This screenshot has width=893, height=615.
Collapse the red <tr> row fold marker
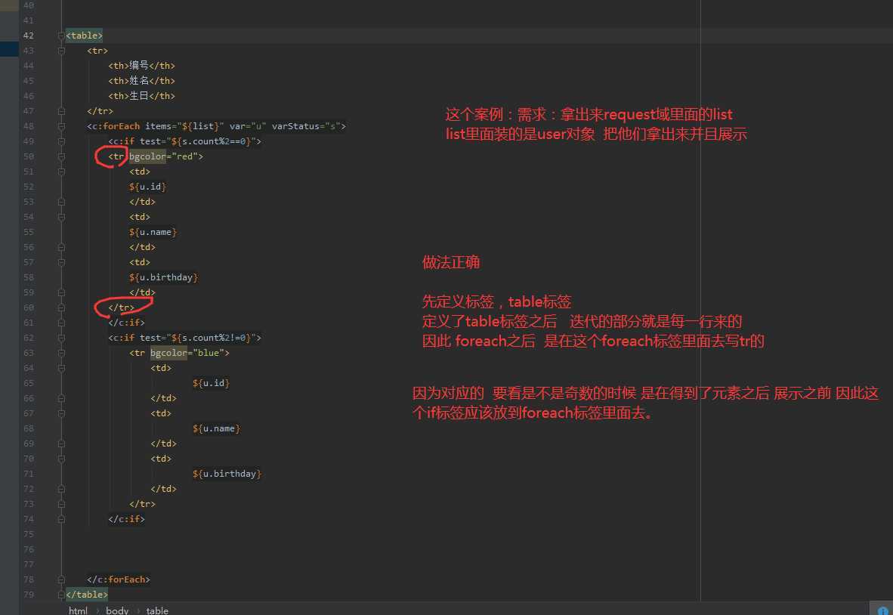[x=61, y=156]
